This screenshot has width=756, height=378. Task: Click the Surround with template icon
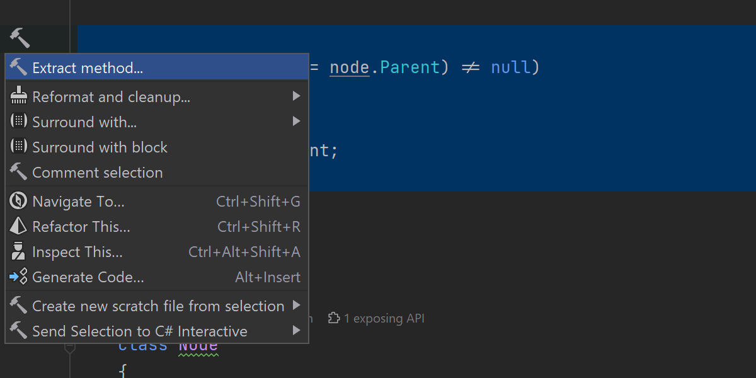click(x=19, y=122)
